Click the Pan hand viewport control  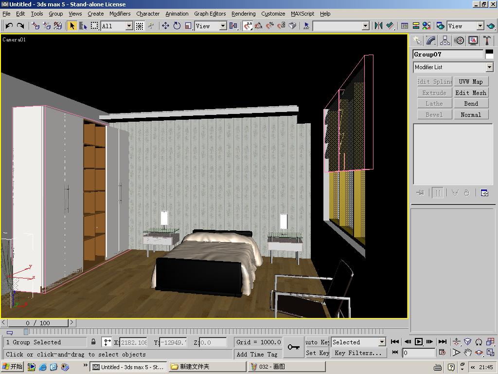click(467, 353)
